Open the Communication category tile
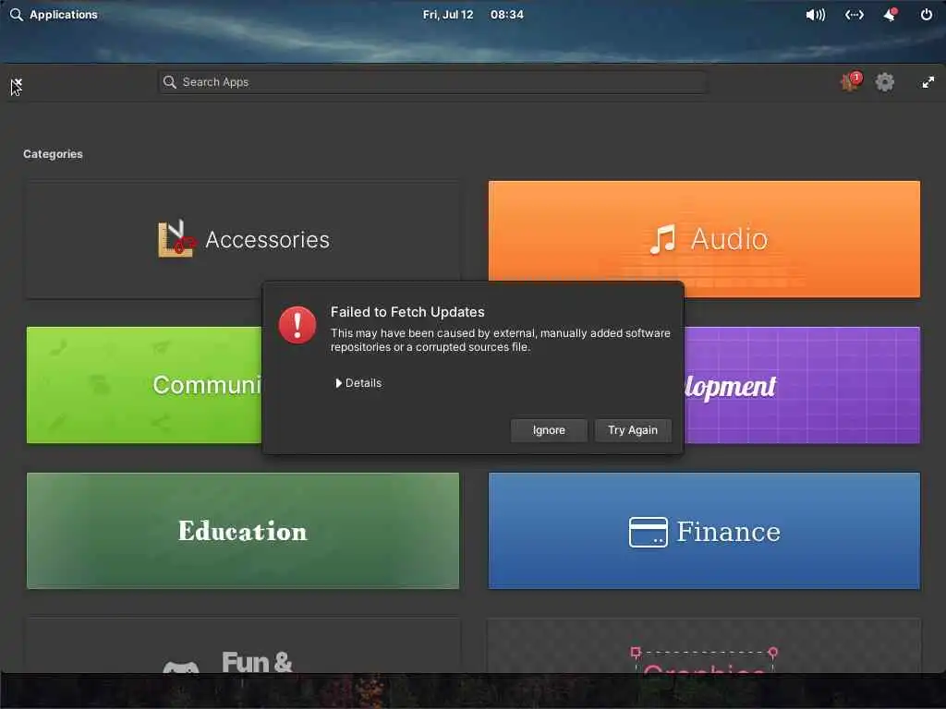The width and height of the screenshot is (946, 709). click(x=144, y=385)
